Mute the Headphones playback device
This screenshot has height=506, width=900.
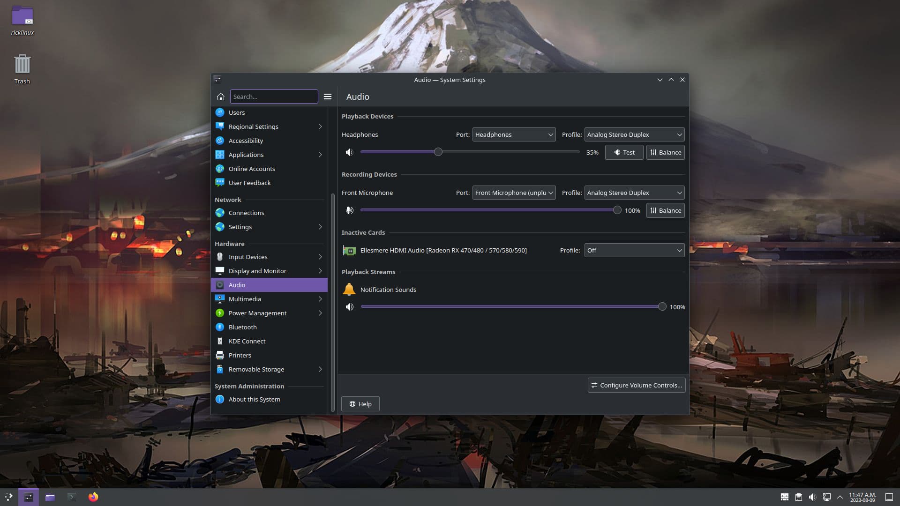(349, 152)
